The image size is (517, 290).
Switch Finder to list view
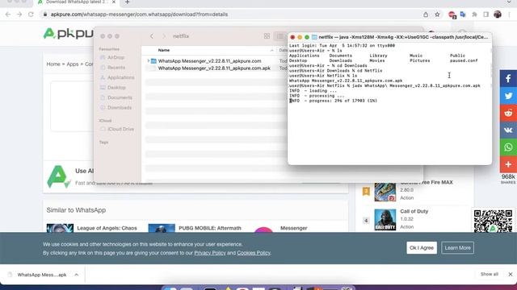click(x=280, y=36)
